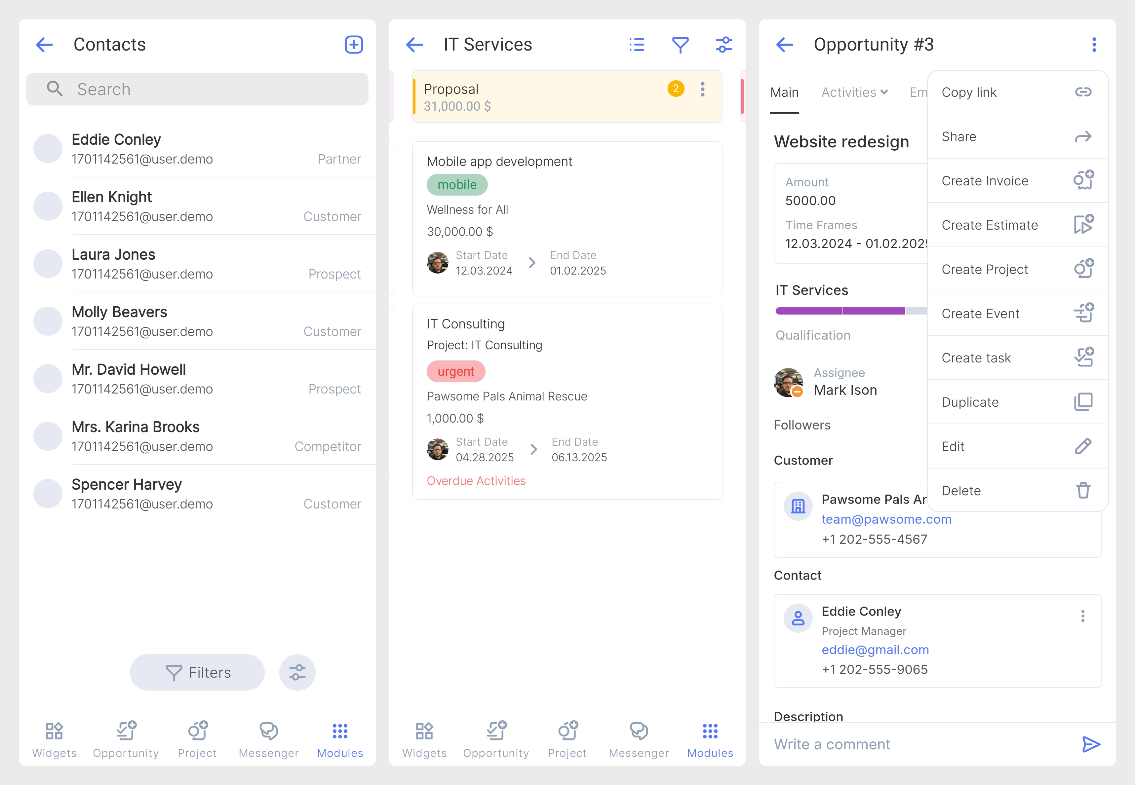Select Create Estimate menu item

(x=1017, y=225)
